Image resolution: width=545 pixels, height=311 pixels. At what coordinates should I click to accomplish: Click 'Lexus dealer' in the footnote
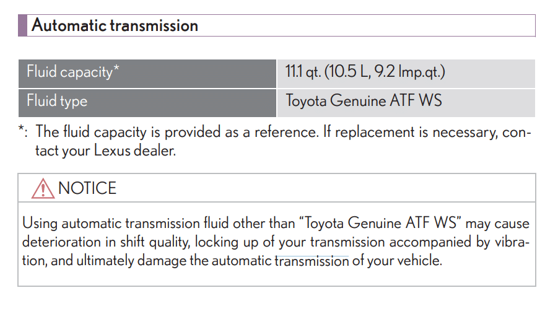135,151
